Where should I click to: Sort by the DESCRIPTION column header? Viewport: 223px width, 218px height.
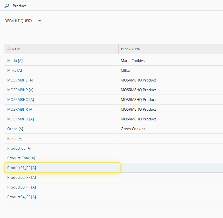131,49
